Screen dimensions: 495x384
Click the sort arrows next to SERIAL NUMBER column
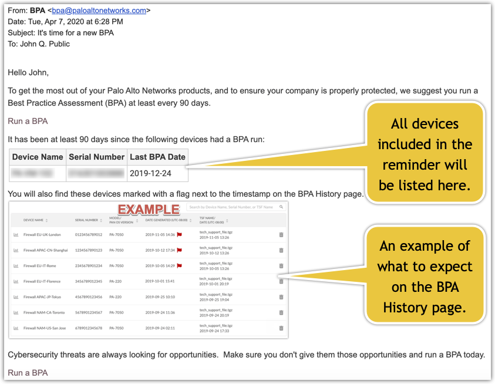tap(101, 220)
